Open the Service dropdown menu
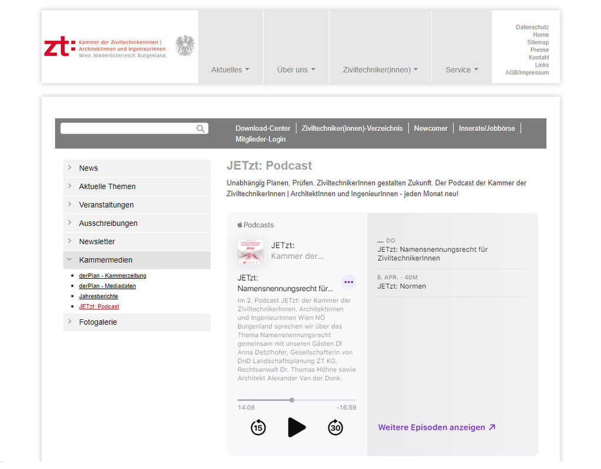 coord(462,70)
